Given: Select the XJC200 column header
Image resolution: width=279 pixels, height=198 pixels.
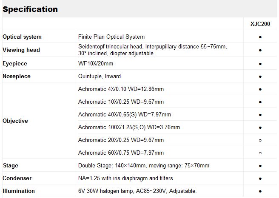Looking at the screenshot, I should [260, 24].
